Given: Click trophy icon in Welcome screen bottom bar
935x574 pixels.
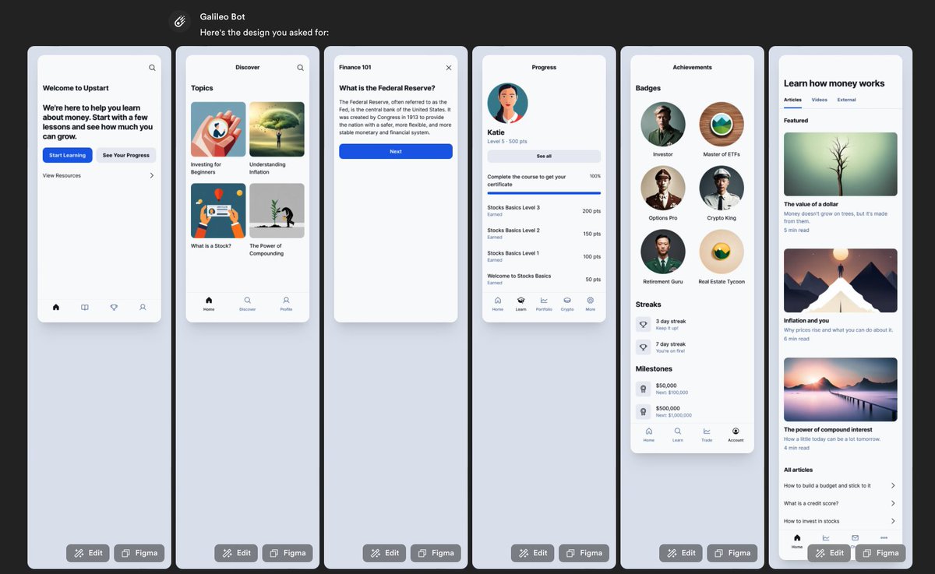Looking at the screenshot, I should 114,307.
